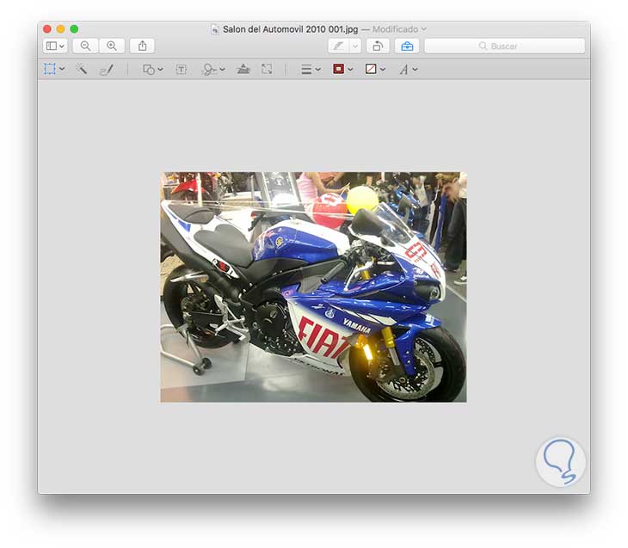Click the Modificado title dropdown
The image size is (628, 548).
399,29
